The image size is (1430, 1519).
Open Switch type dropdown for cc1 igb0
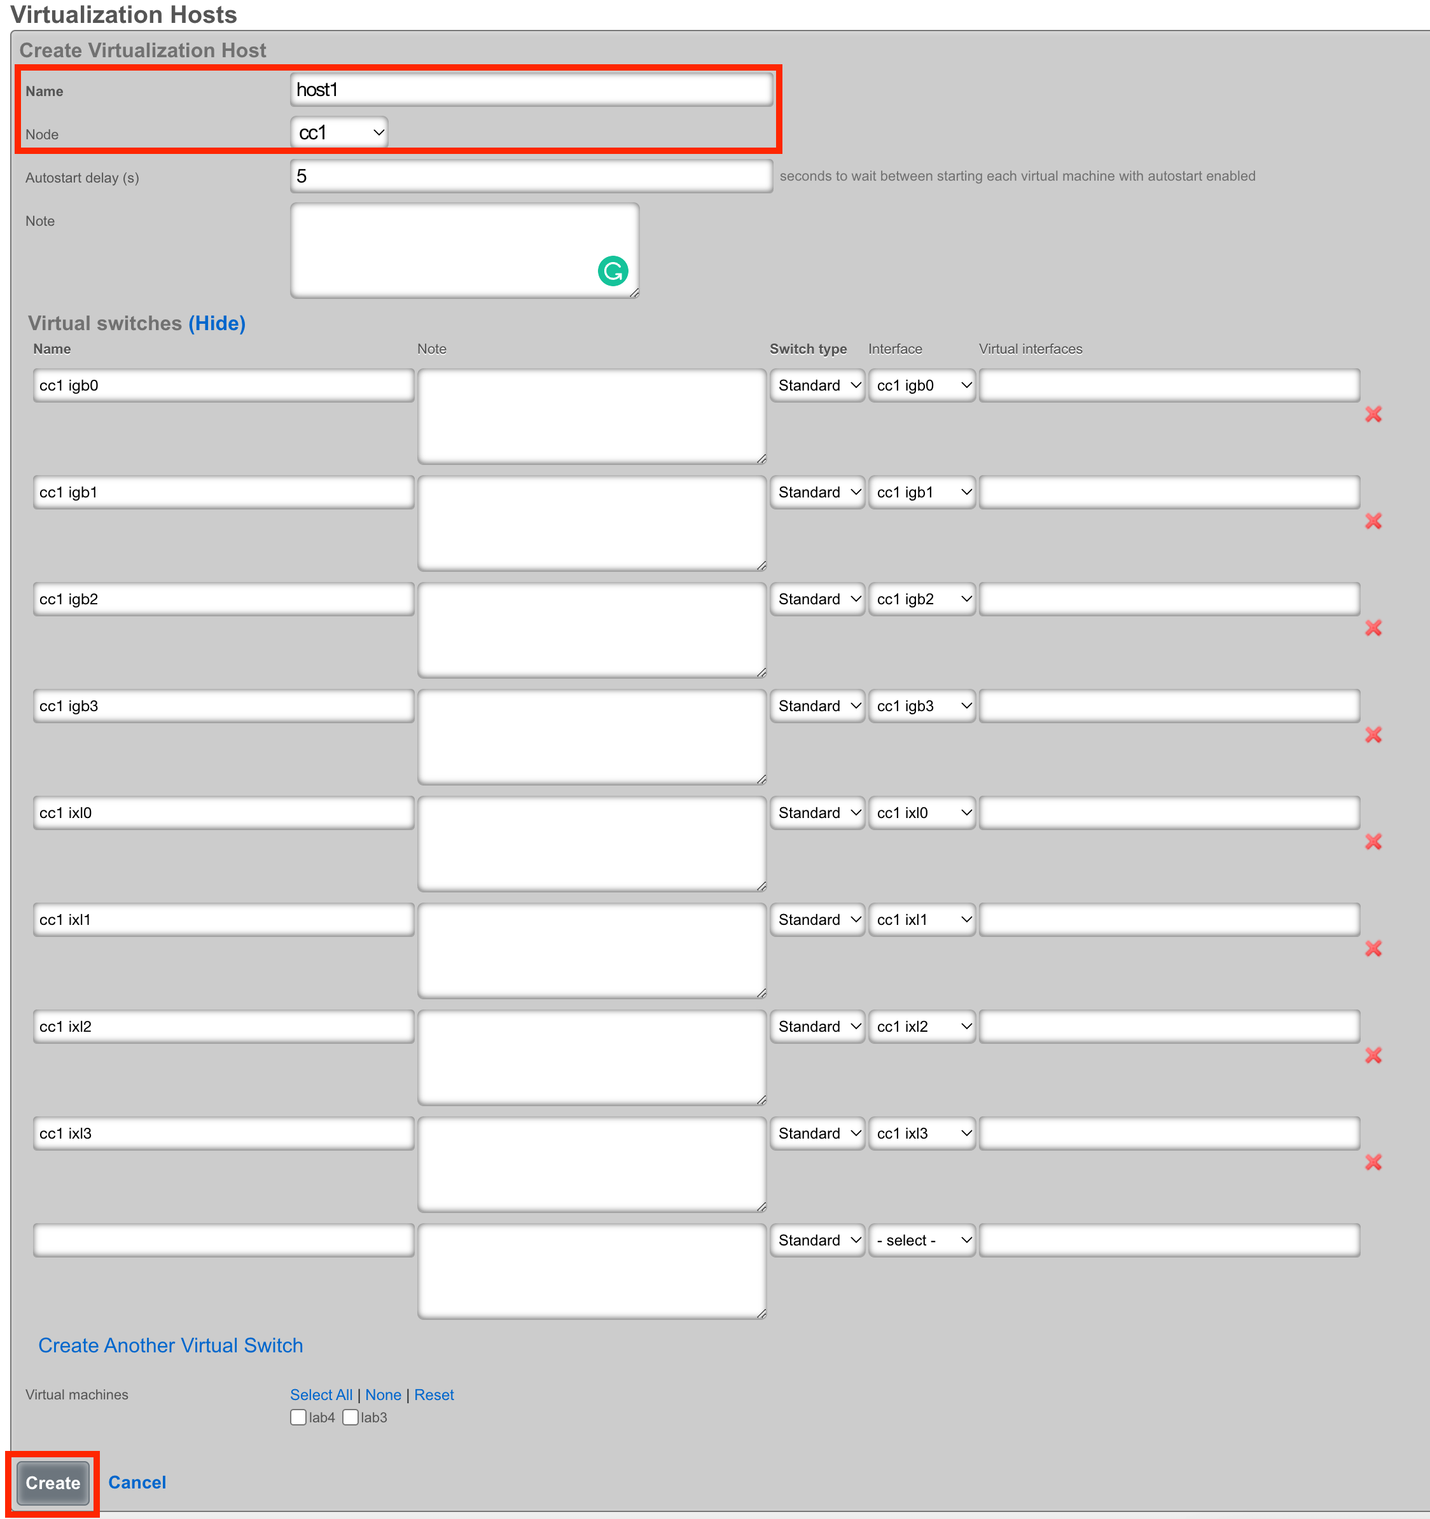[x=817, y=386]
